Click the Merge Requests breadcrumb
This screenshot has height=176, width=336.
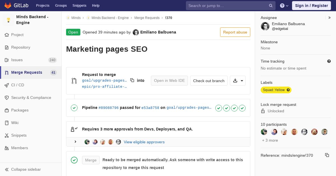pyautogui.click(x=147, y=18)
